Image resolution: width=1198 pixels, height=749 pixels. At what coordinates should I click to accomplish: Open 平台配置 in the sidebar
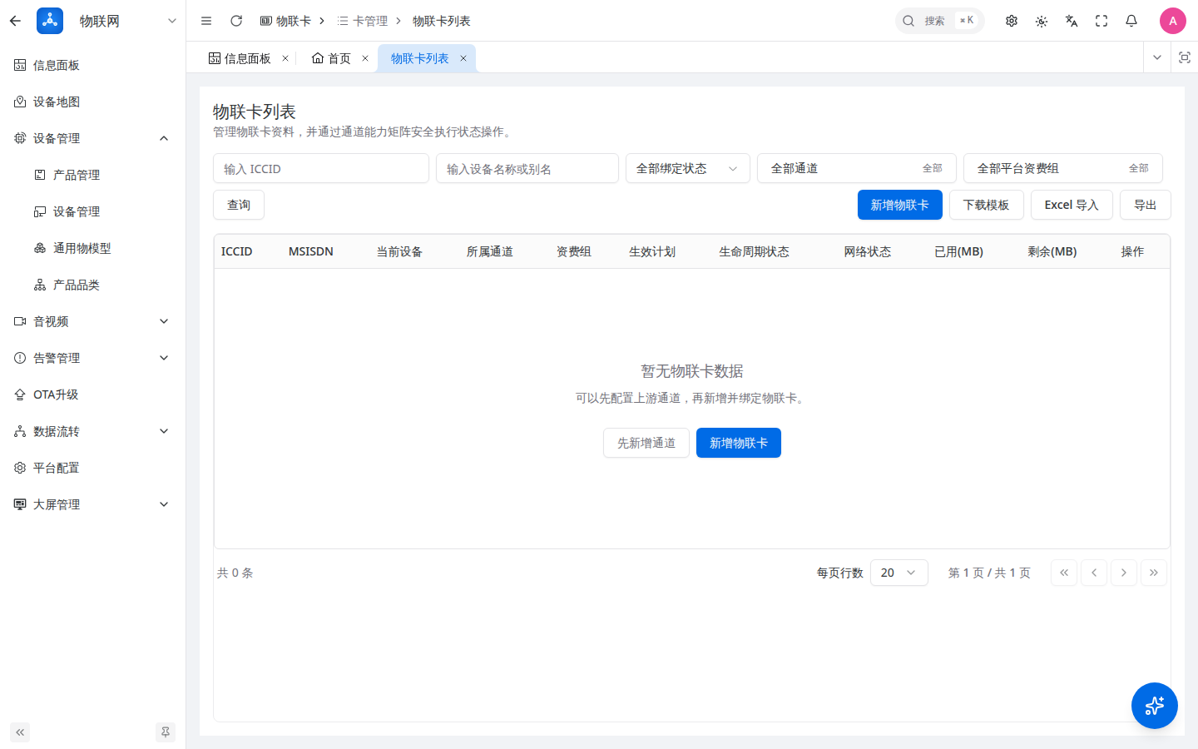[x=93, y=468]
